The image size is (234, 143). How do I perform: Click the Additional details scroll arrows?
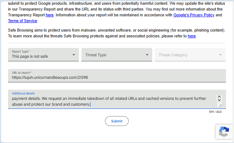[x=219, y=98]
